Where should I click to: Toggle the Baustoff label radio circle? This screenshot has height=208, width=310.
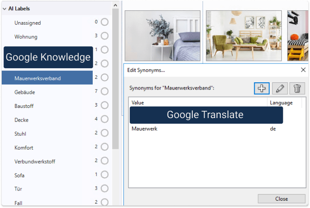tap(105, 105)
